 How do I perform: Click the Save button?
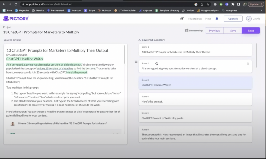coord(233,31)
